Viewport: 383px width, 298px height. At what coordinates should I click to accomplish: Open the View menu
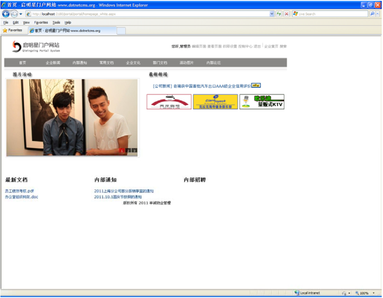pos(26,23)
